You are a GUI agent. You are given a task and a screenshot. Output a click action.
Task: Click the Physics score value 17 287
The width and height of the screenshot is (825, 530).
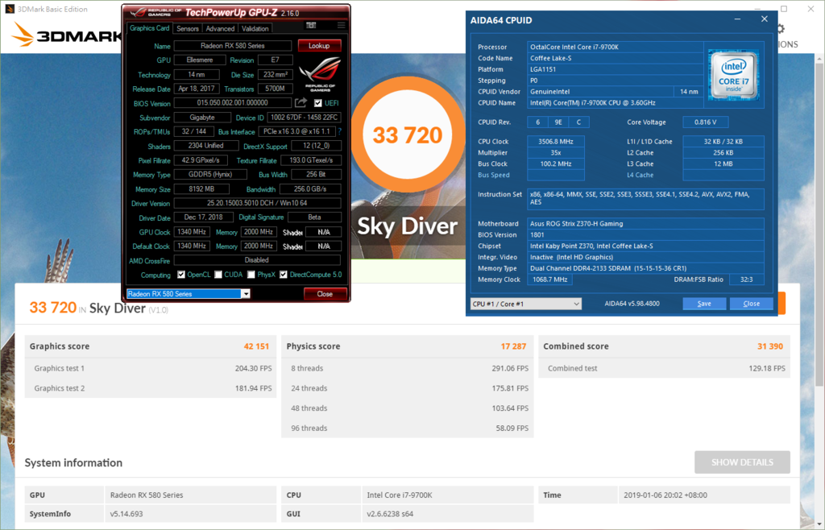click(x=513, y=346)
